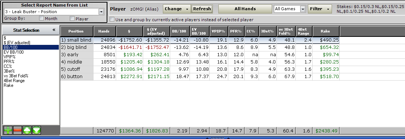Click the $1364.36 total winnings cell
This screenshot has width=405, height=139.
point(130,131)
